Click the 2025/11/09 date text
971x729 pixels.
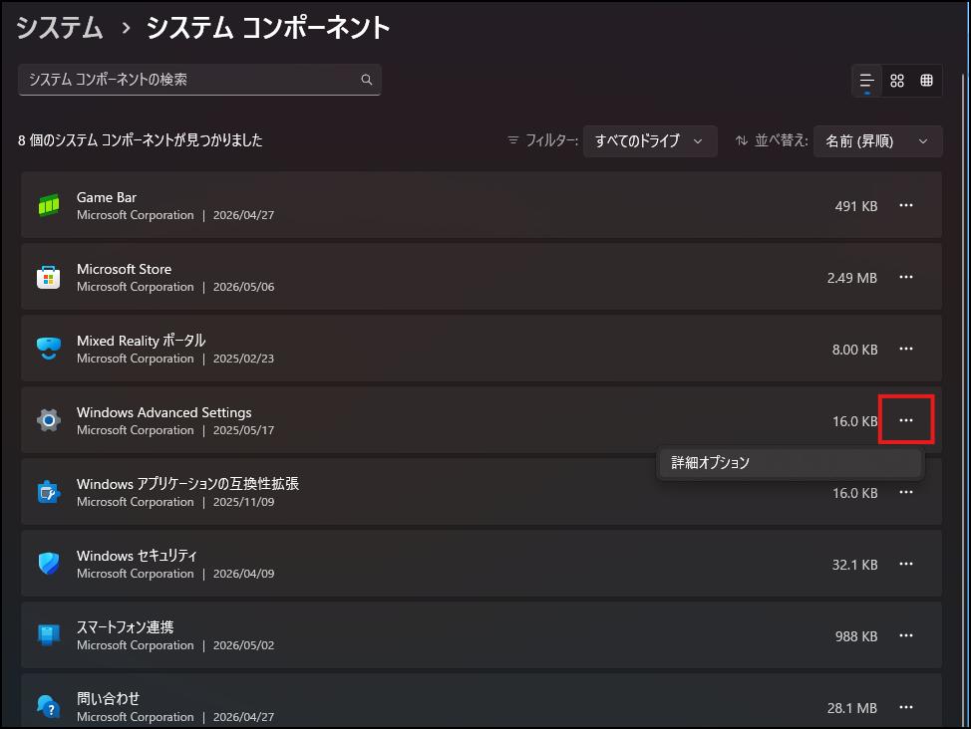tap(243, 502)
